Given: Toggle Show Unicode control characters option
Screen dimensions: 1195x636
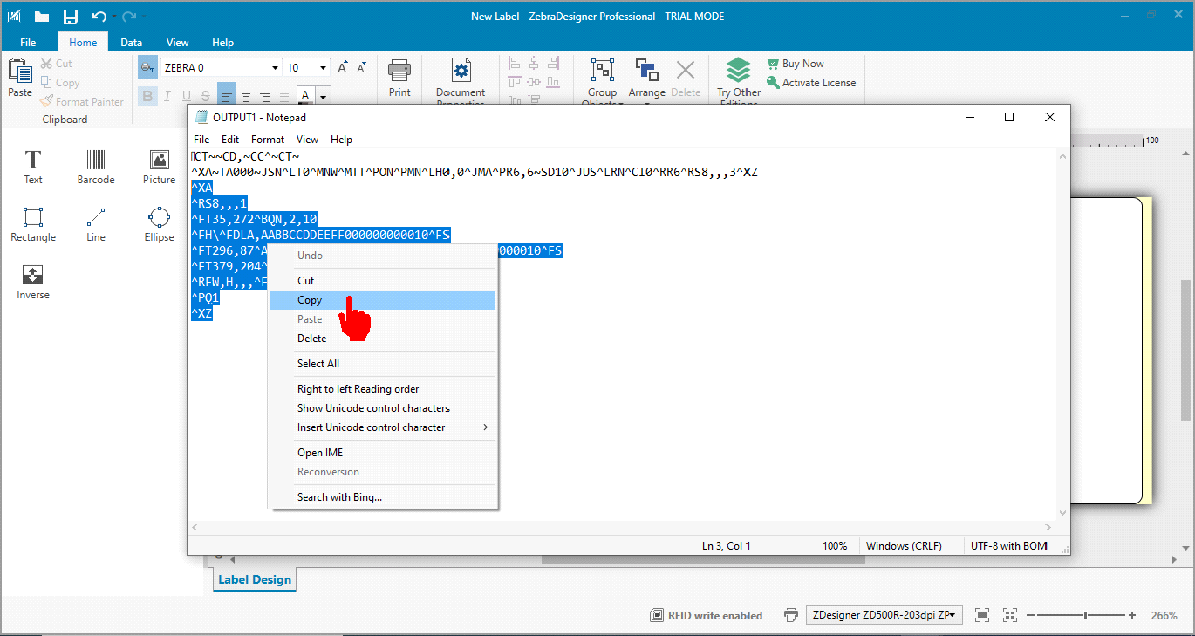Looking at the screenshot, I should [x=373, y=408].
